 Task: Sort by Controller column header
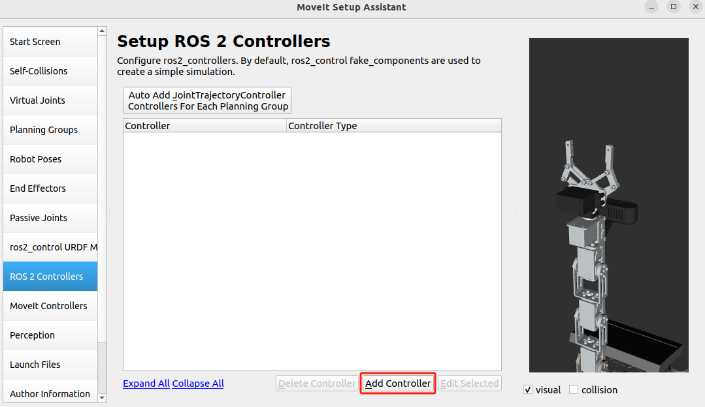(205, 126)
